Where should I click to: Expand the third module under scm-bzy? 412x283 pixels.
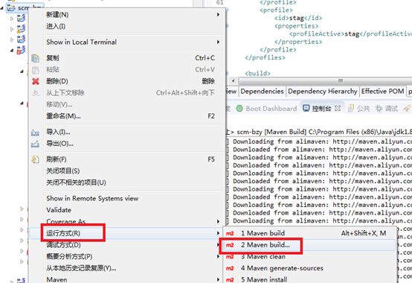click(12, 39)
